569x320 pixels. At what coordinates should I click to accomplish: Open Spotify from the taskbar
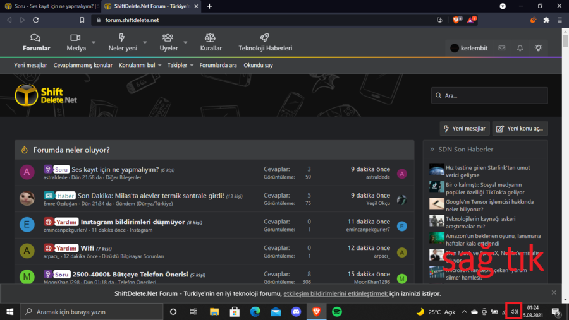(x=337, y=312)
